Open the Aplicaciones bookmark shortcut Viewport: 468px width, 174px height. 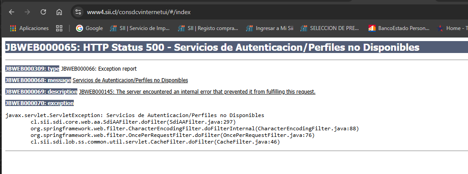29,28
